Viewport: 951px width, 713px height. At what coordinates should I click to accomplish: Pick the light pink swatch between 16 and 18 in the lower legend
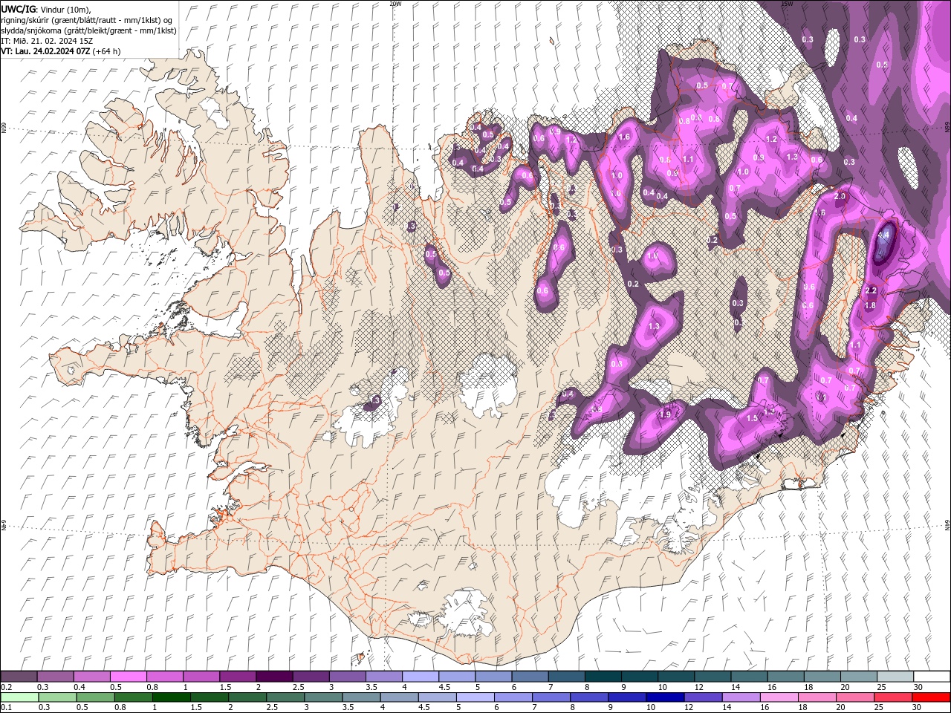(779, 697)
